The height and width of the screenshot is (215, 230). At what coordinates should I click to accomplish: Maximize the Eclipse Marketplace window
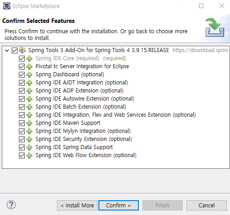(201, 6)
